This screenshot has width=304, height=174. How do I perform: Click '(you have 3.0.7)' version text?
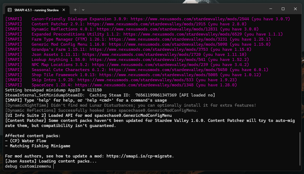pos(271,19)
